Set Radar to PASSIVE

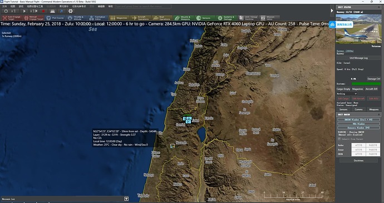pyautogui.click(x=373, y=145)
